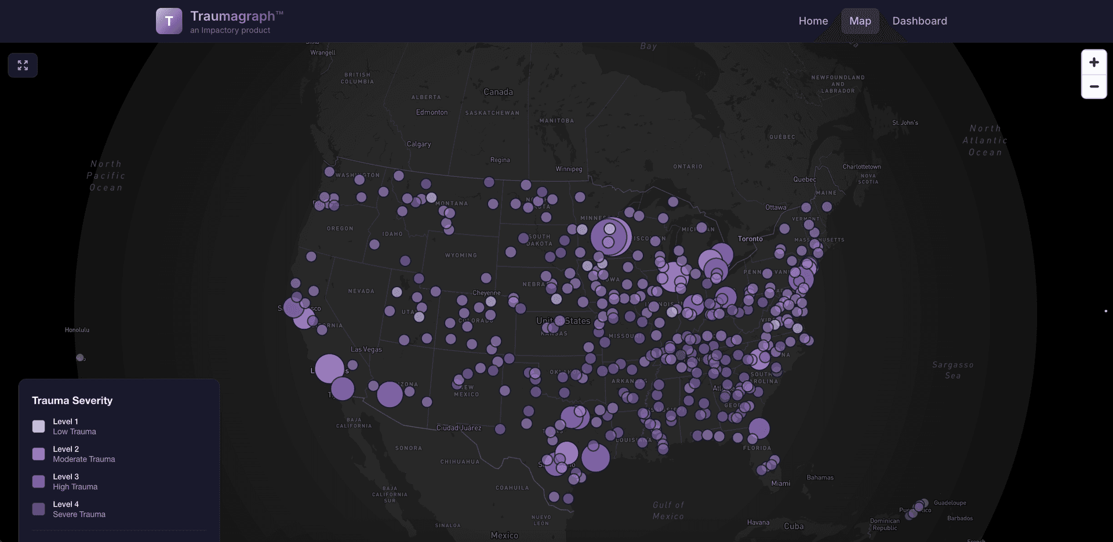Click the 'Charlottetown' city label

pos(861,167)
